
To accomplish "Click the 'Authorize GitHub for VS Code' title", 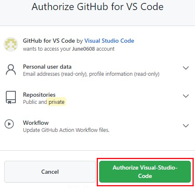I will pyautogui.click(x=97, y=7).
